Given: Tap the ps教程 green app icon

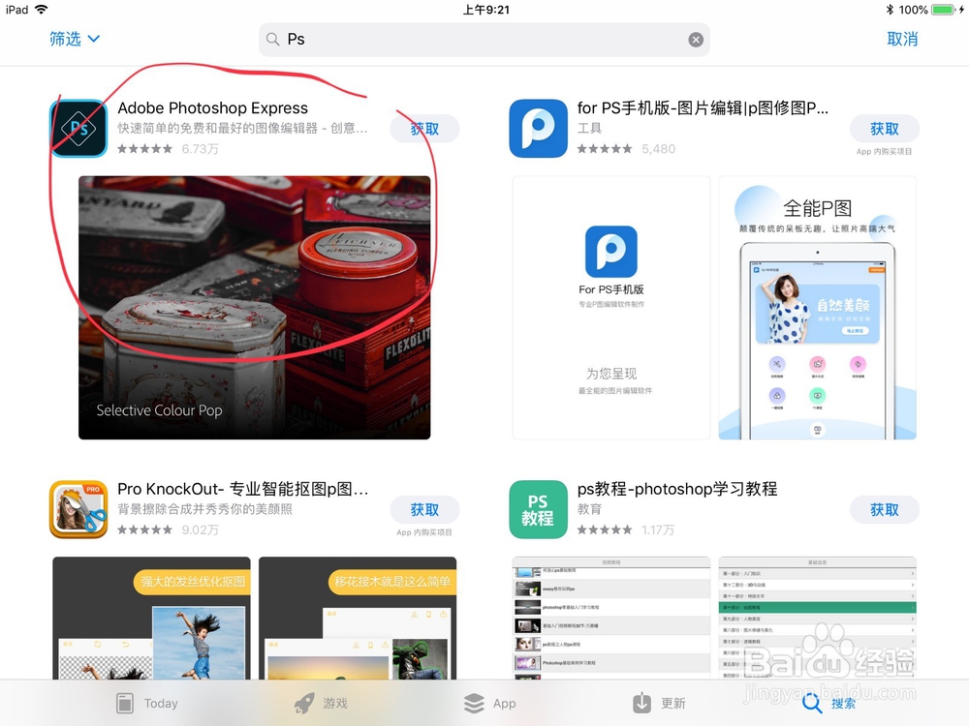Looking at the screenshot, I should coord(538,509).
